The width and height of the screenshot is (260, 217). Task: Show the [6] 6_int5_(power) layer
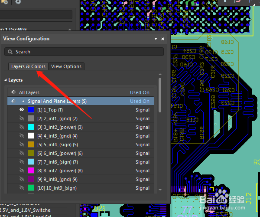[x=22, y=153]
